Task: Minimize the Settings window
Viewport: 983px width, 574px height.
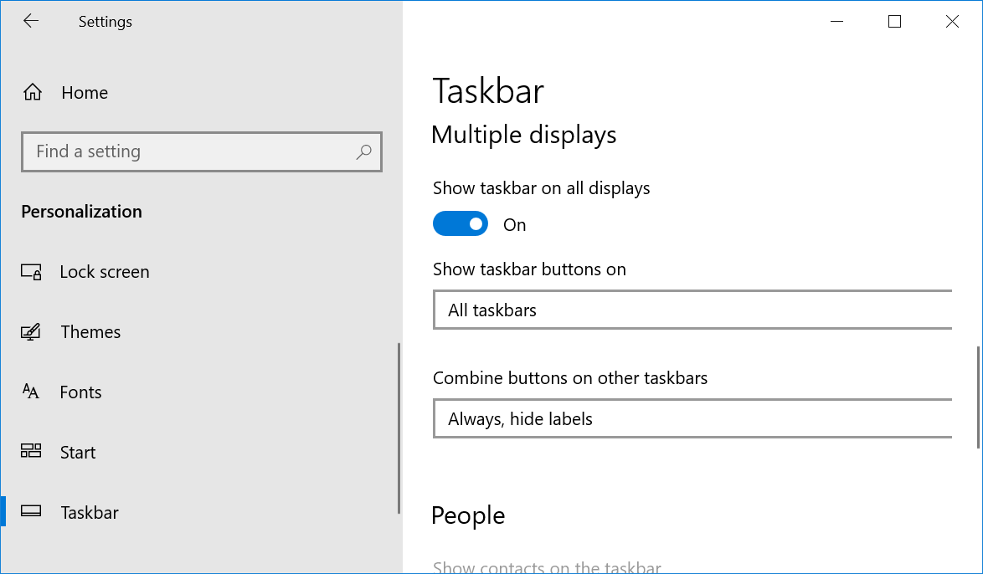Action: (x=836, y=22)
